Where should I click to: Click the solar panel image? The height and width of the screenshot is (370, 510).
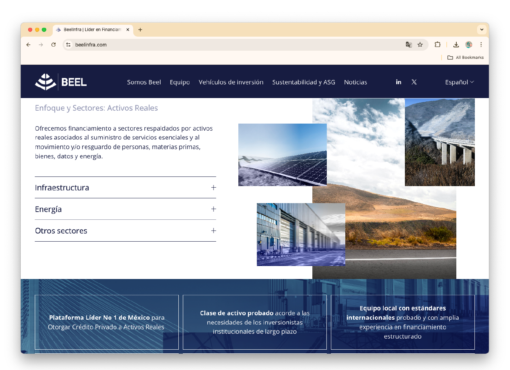[282, 155]
